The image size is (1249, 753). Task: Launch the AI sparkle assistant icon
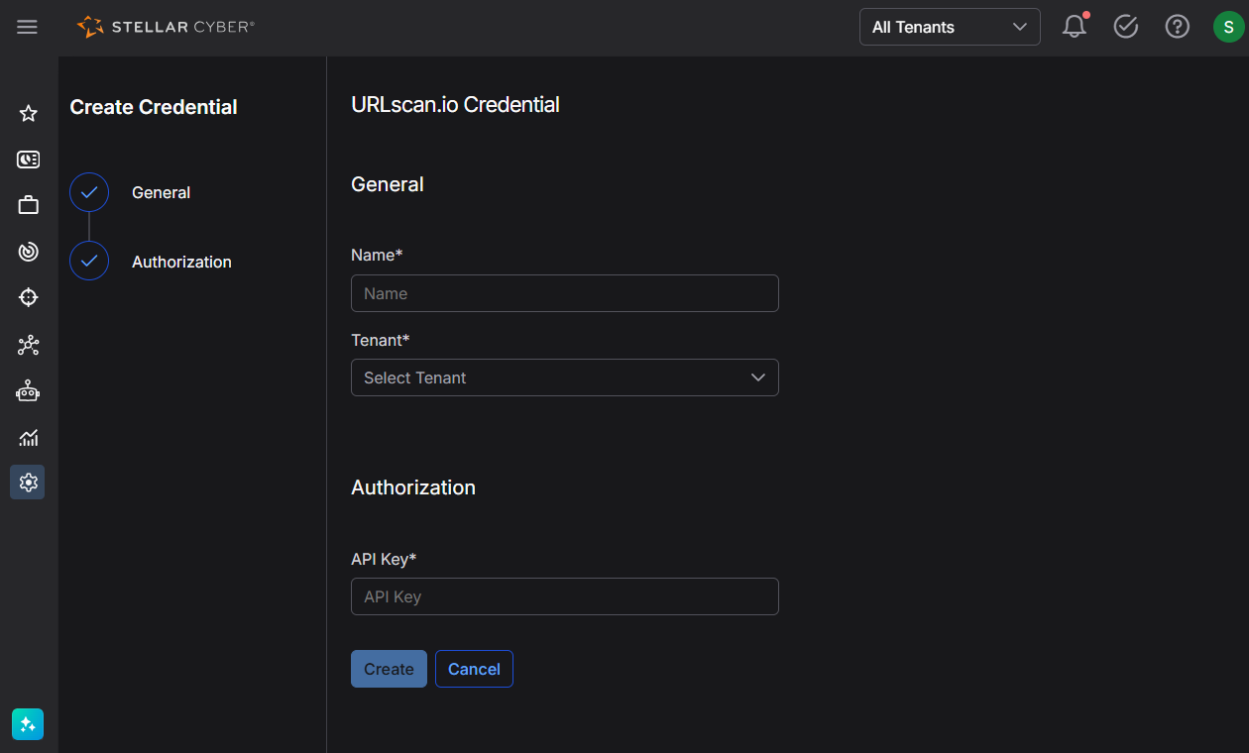28,724
